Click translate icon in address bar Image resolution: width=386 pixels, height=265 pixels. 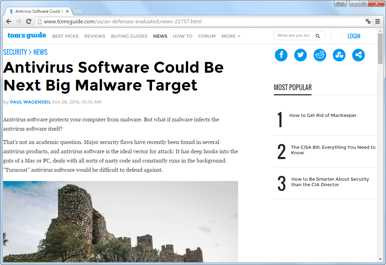[x=368, y=21]
